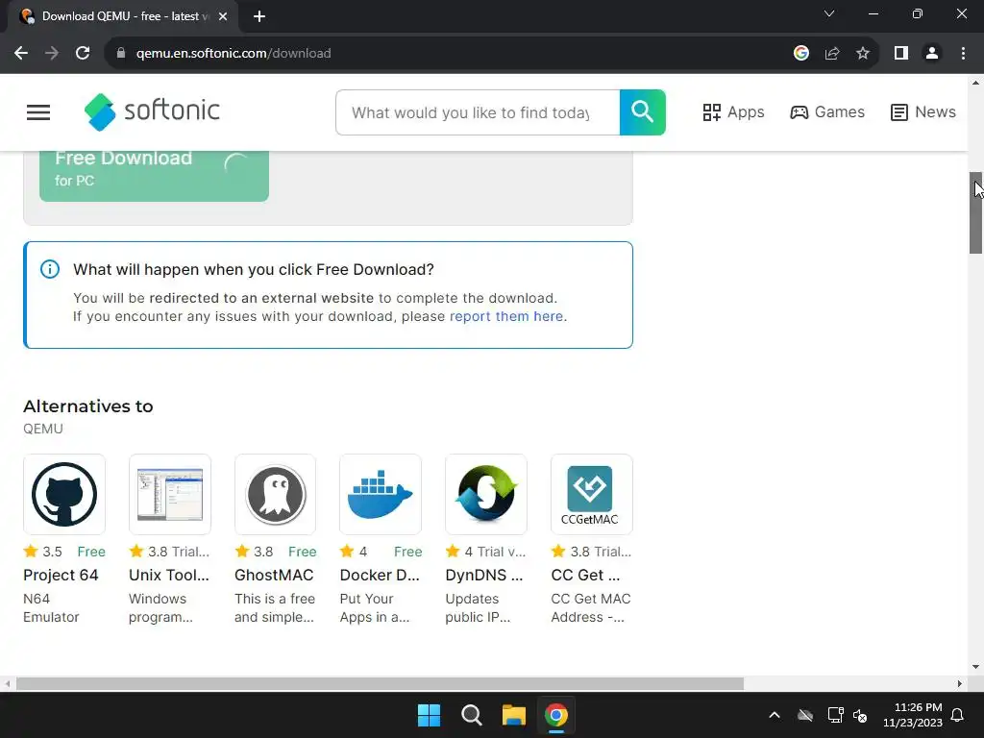
Task: Focus the site search field
Action: pyautogui.click(x=478, y=112)
